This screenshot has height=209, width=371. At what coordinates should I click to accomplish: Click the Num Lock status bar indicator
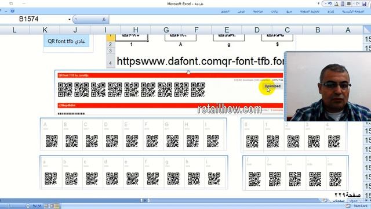click(361, 206)
